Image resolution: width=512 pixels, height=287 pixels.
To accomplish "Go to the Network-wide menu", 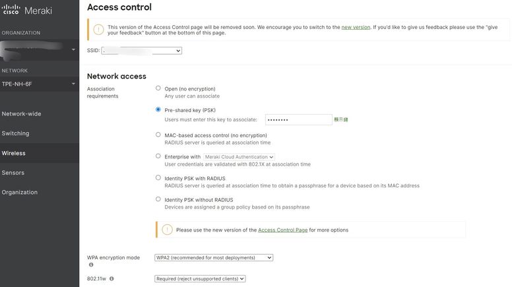I will 22,113.
